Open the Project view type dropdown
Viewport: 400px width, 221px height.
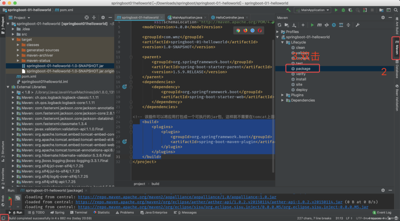click(19, 18)
